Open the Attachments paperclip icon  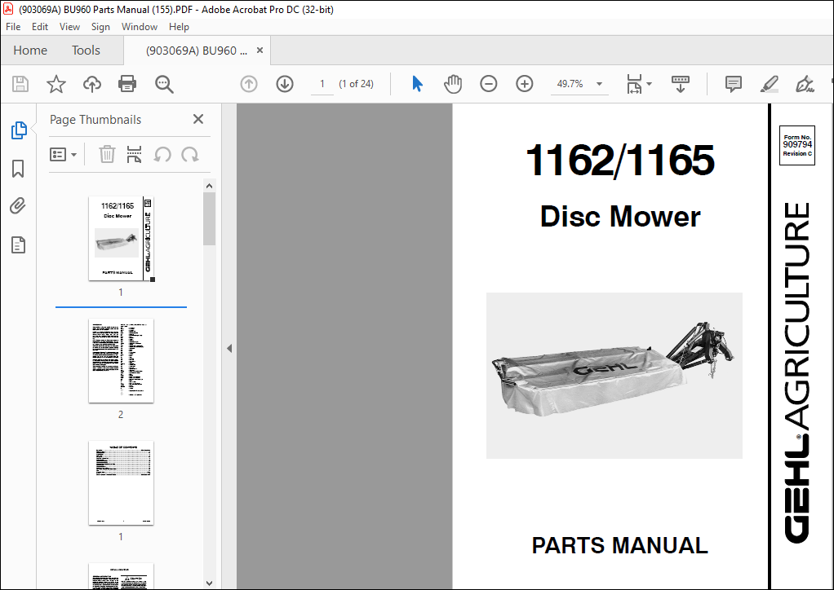[18, 206]
